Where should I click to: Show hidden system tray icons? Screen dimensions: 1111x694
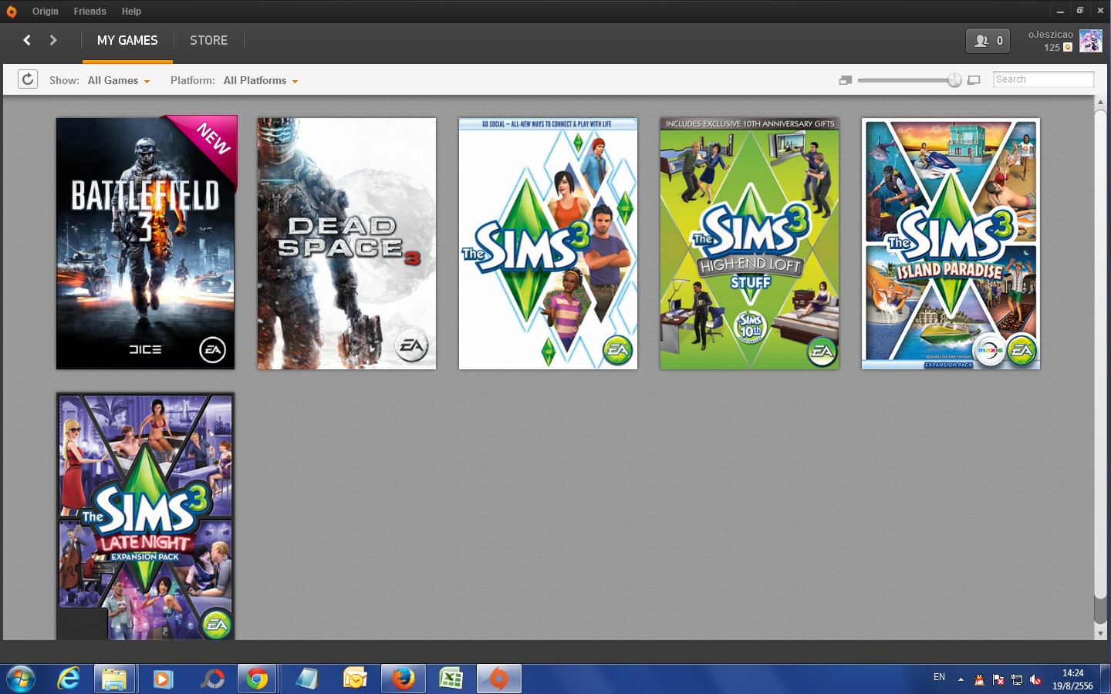coord(961,679)
